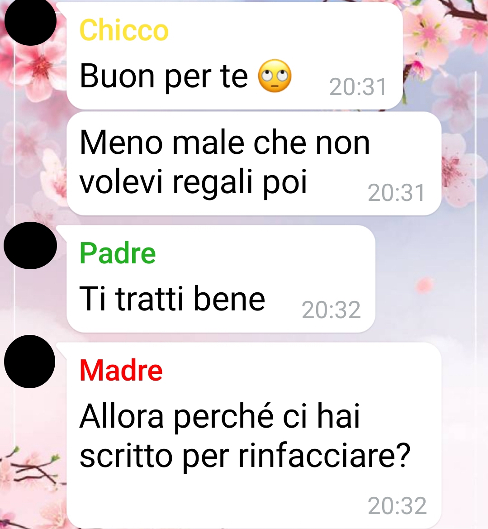488x529 pixels.
Task: Select Madre's 'Allora perché ci hai scritto' message
Action: [254, 435]
